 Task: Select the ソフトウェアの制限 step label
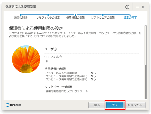click(103, 18)
